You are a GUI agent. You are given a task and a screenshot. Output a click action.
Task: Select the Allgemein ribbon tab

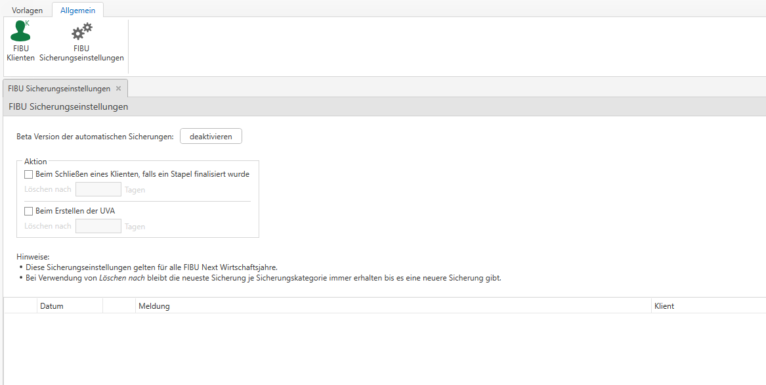77,10
